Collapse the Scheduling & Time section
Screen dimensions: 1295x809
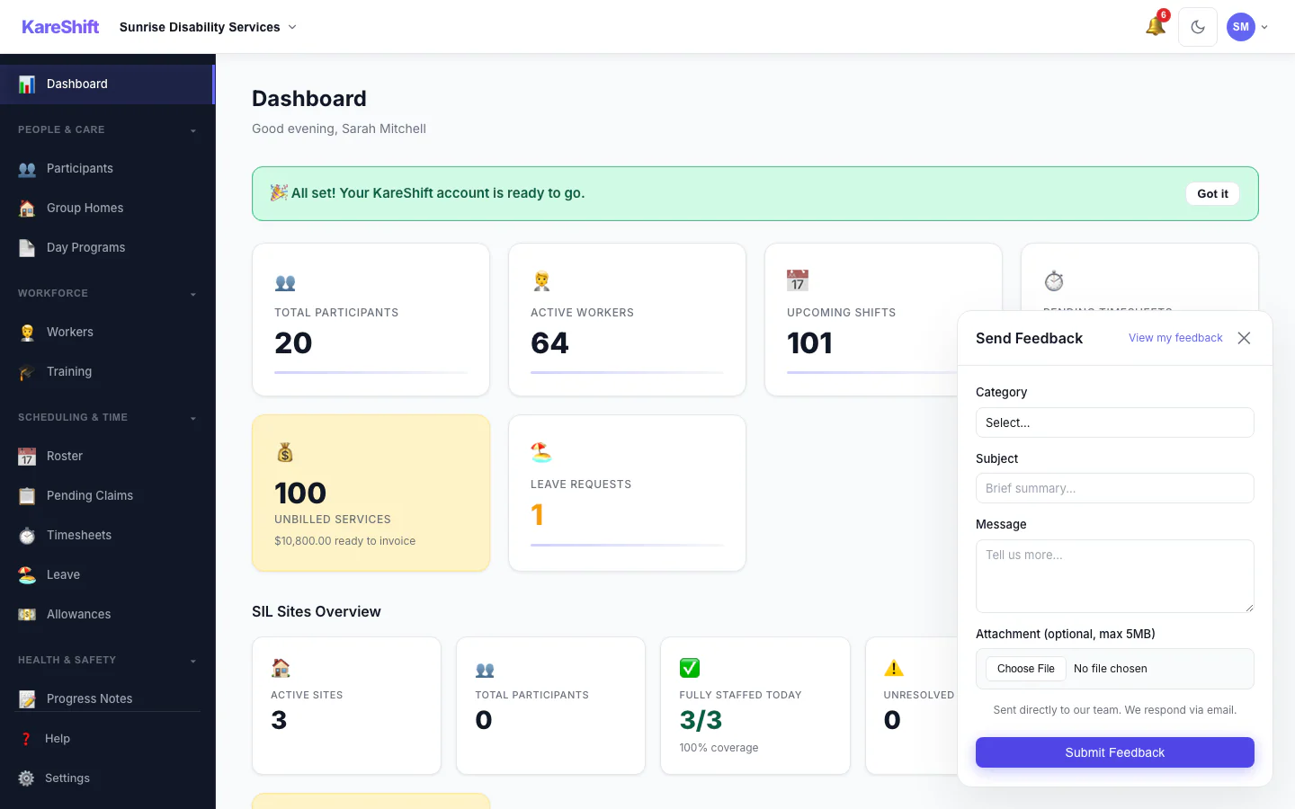[107, 418]
